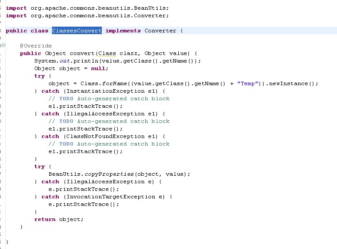Click the InvocationTargetException catch type
This screenshot has height=249, width=337.
tap(111, 197)
